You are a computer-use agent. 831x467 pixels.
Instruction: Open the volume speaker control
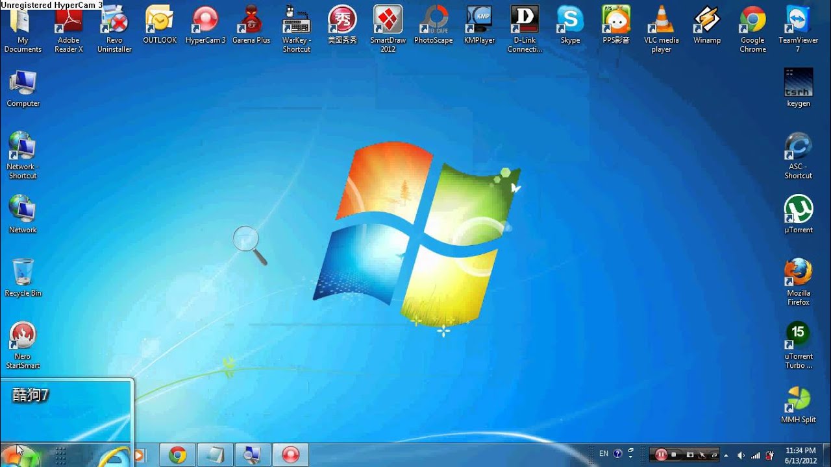pos(741,455)
